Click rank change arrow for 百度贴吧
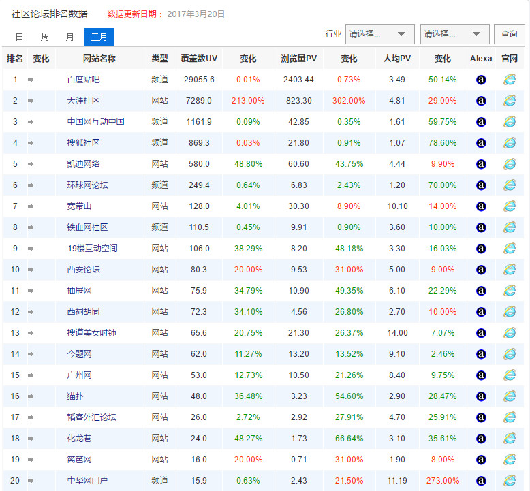The height and width of the screenshot is (491, 530). pos(31,80)
